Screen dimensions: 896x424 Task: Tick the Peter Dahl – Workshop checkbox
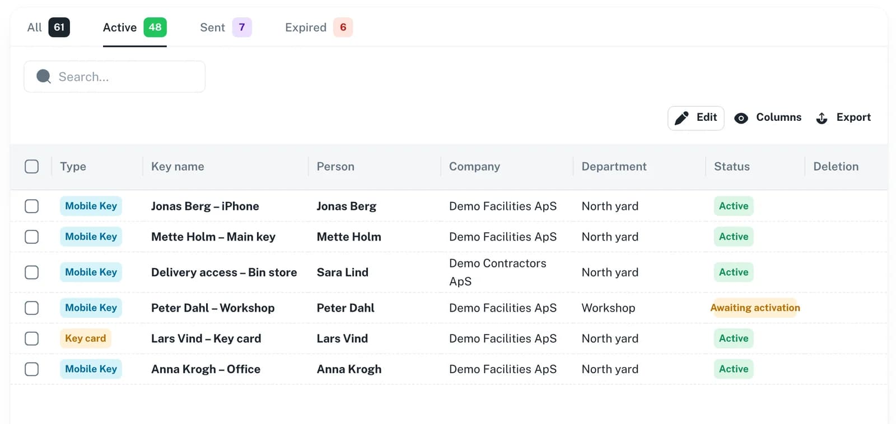(32, 308)
